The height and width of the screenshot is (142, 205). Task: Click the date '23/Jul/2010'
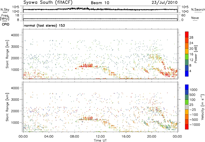coord(165,3)
